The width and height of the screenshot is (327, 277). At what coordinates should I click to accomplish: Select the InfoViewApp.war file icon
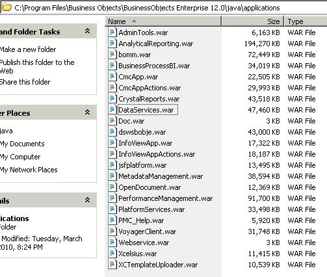click(x=112, y=143)
